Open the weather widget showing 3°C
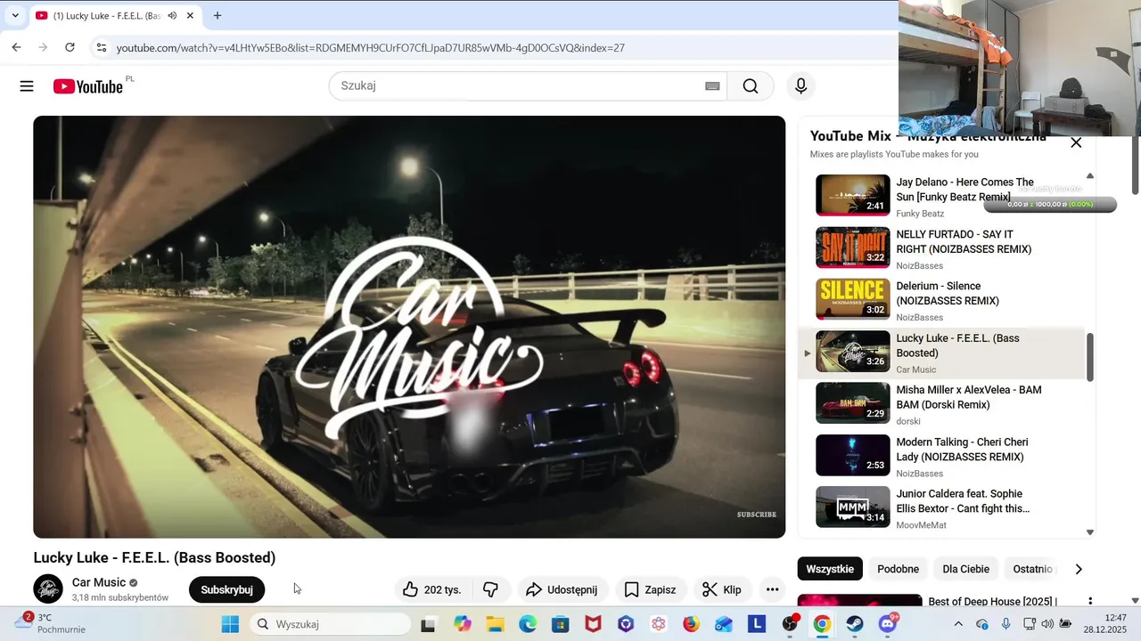This screenshot has height=641, width=1141. click(x=50, y=623)
